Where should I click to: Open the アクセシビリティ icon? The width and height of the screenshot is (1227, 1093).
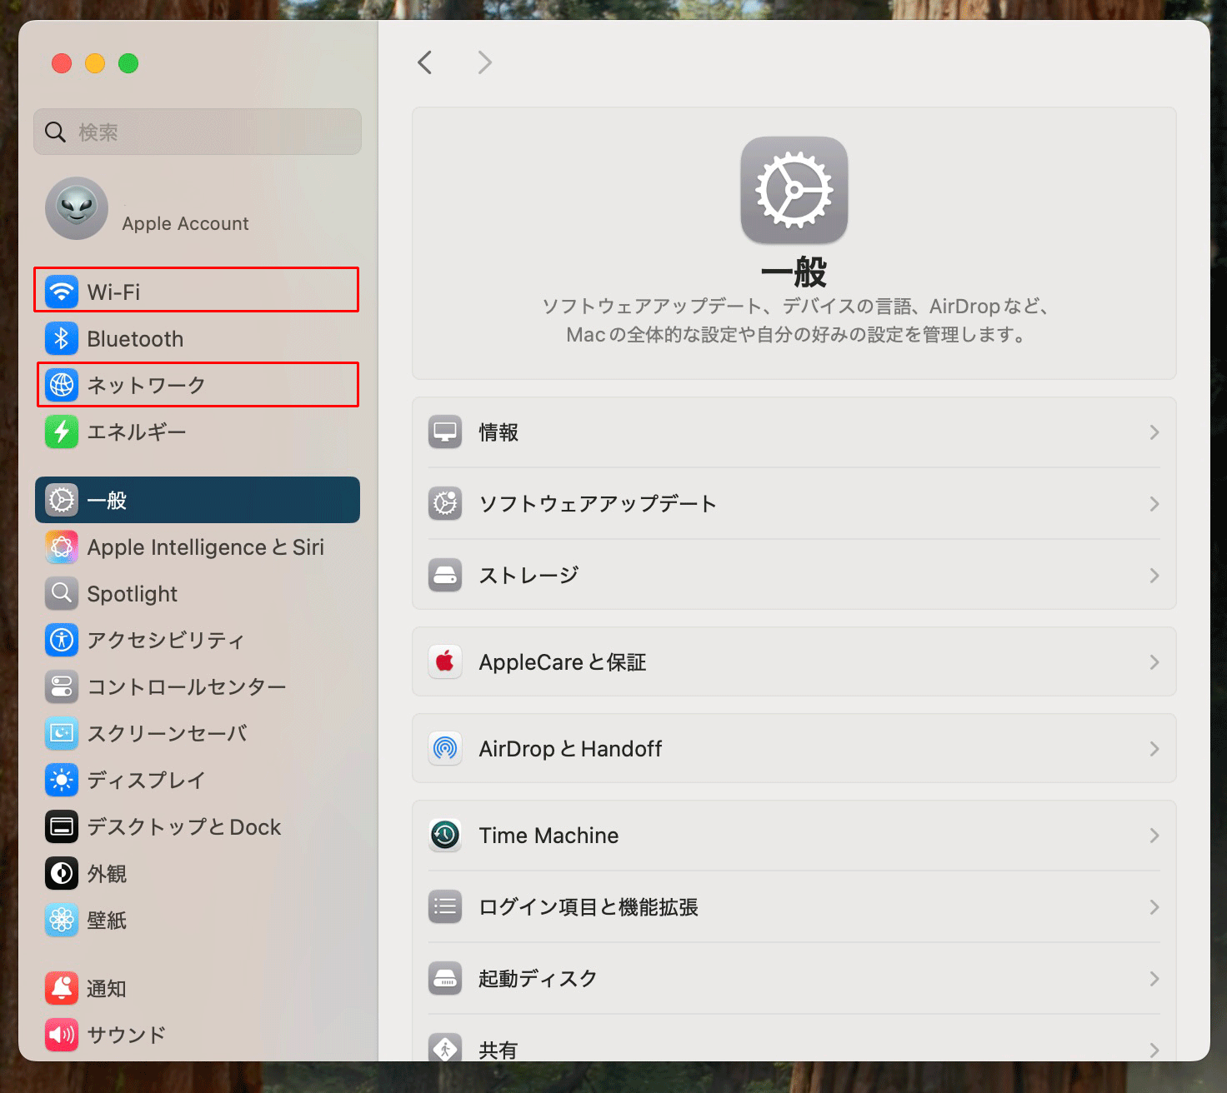tap(62, 640)
